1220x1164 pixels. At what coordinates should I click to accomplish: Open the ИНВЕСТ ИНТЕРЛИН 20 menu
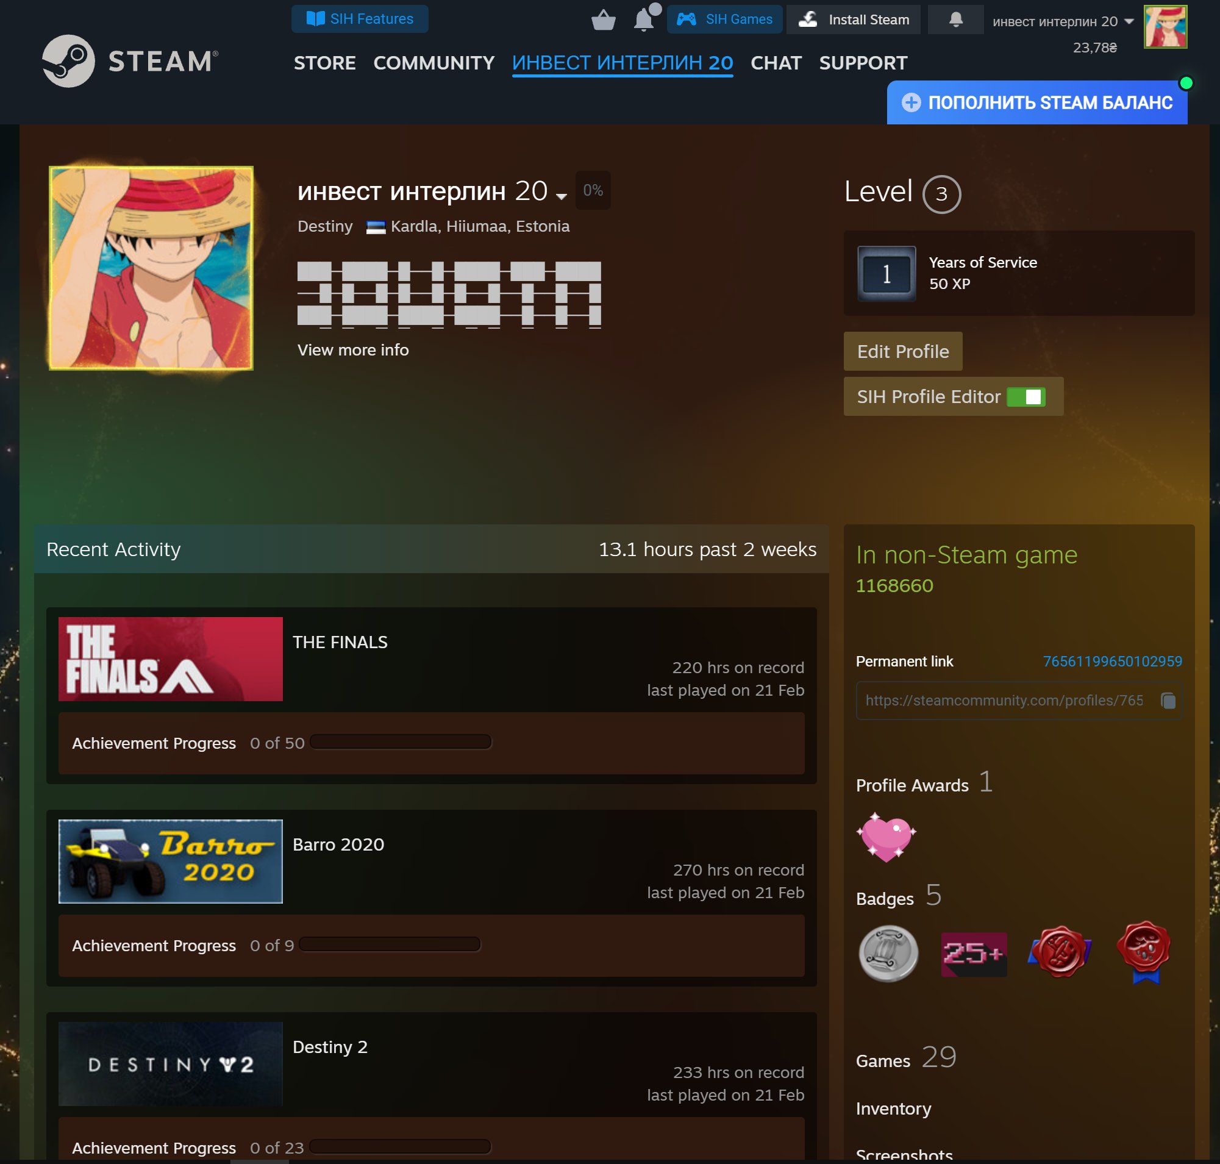coord(622,63)
